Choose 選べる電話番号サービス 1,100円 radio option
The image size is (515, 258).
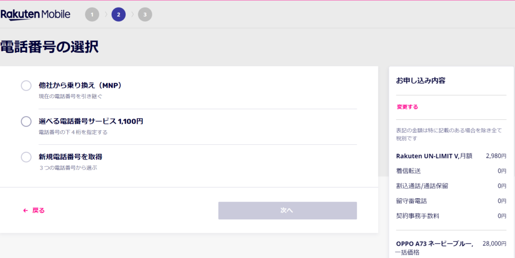[x=26, y=121]
